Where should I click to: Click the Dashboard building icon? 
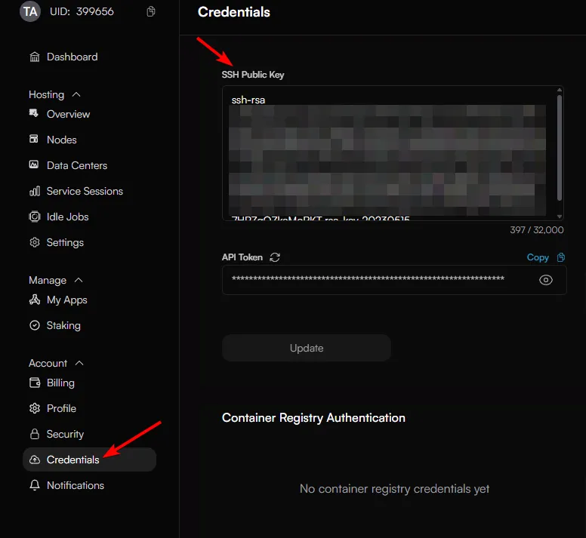pyautogui.click(x=35, y=57)
